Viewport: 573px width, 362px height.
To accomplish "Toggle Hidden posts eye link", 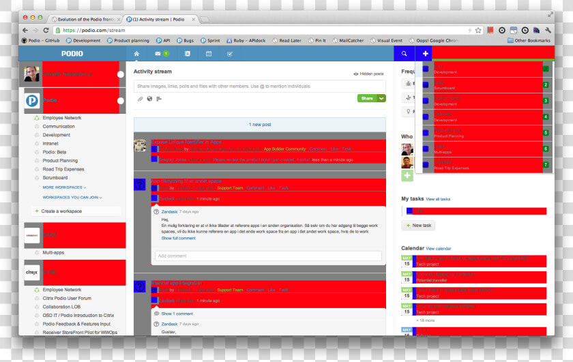I will (x=368, y=74).
